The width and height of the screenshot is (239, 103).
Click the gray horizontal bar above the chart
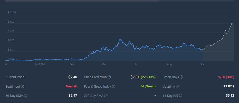pos(82,1)
